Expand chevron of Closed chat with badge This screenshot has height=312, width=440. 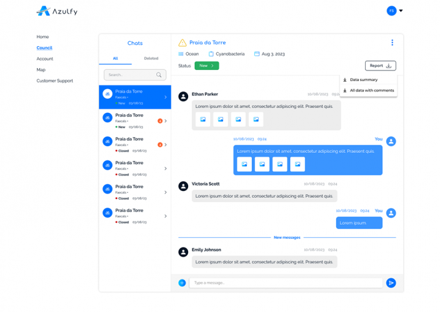166,145
